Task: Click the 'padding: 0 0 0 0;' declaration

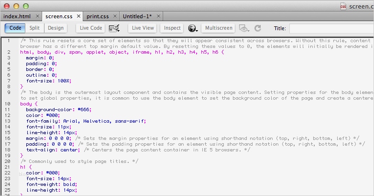Action: coord(50,144)
